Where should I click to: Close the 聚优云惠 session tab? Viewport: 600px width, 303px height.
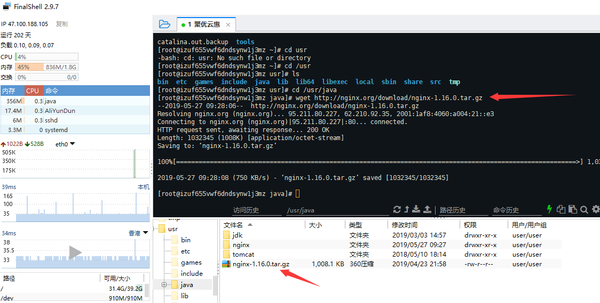[228, 25]
